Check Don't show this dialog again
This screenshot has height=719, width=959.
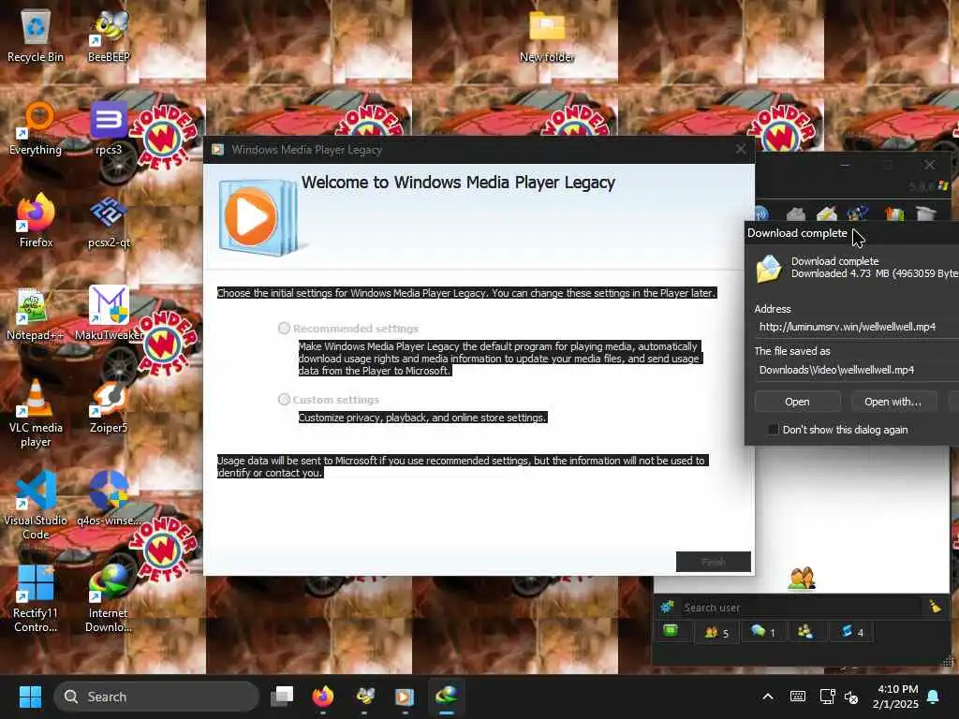[x=773, y=430]
